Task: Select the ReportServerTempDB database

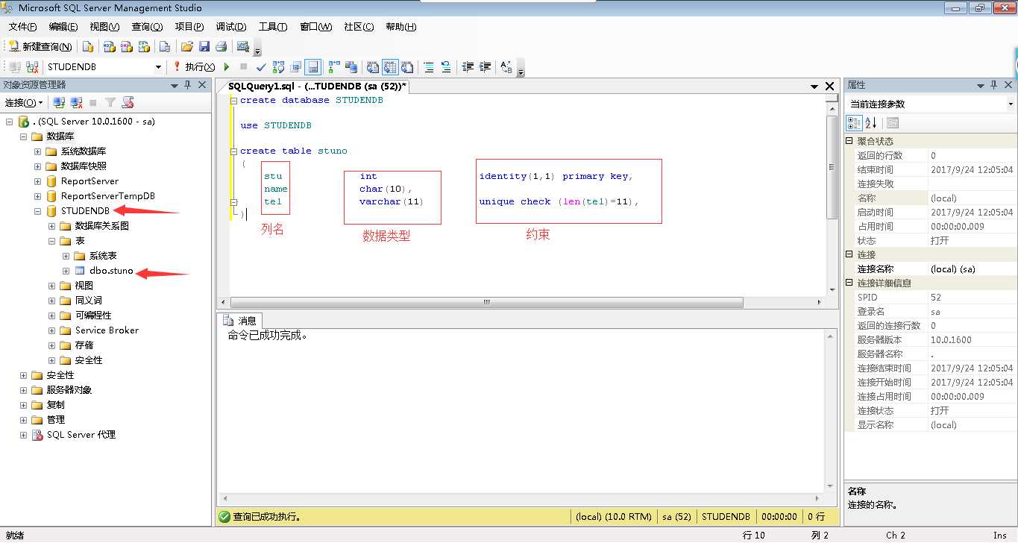Action: pos(108,196)
